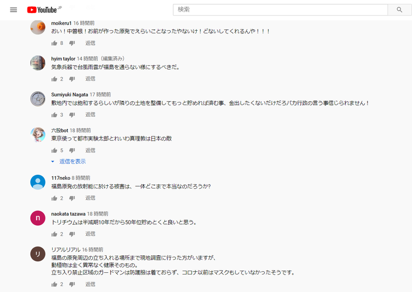412x292 pixels.
Task: Open hyim taylor's avatar profile
Action: pyautogui.click(x=38, y=63)
